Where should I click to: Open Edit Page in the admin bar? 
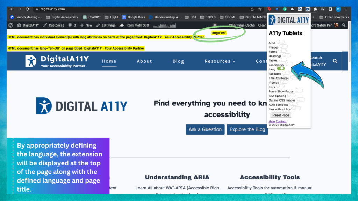[x=106, y=25]
